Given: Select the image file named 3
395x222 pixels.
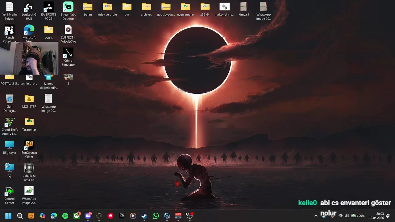Looking at the screenshot, I should (68, 79).
